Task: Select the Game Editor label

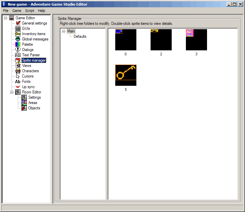Action: click(x=25, y=18)
